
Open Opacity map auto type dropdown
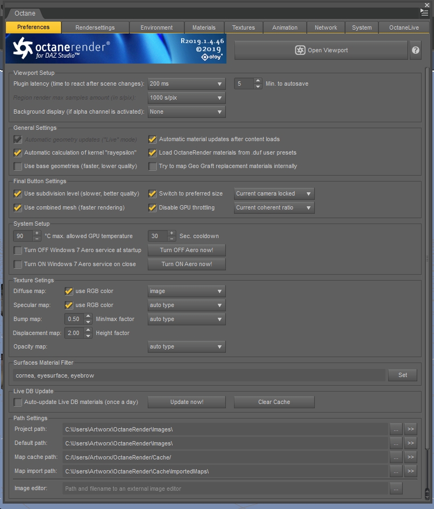[187, 347]
